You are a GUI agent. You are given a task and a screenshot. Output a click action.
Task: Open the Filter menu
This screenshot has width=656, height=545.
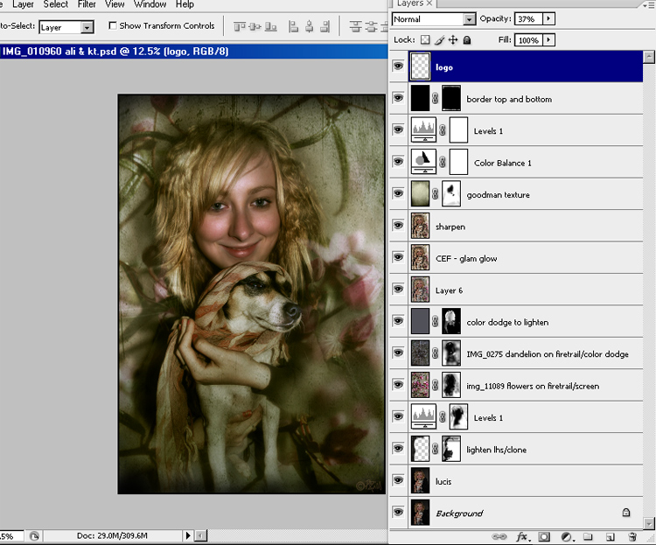pyautogui.click(x=87, y=4)
